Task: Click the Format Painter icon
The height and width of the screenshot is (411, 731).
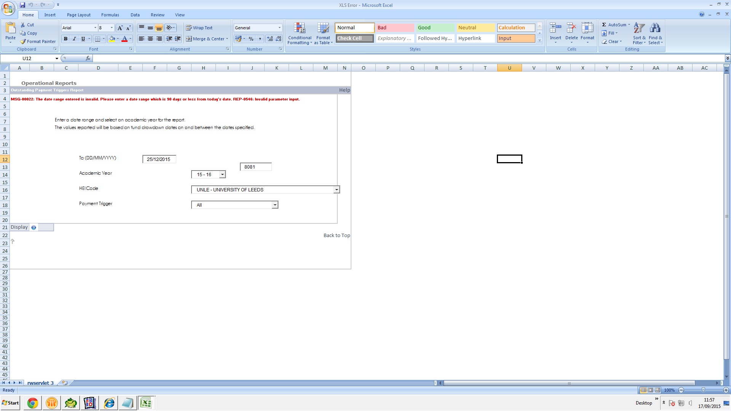Action: (x=23, y=41)
